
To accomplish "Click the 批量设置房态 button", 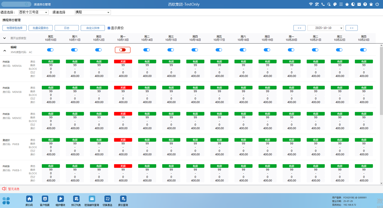I will pos(40,28).
